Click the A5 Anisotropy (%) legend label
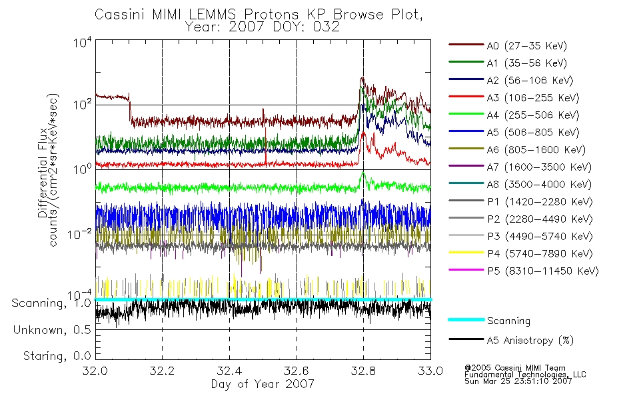This screenshot has width=633, height=400. coord(530,341)
